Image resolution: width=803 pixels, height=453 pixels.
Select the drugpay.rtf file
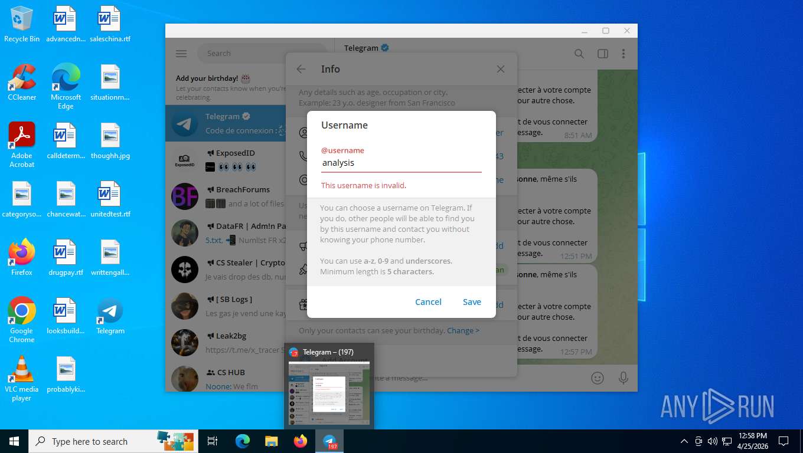click(x=66, y=258)
